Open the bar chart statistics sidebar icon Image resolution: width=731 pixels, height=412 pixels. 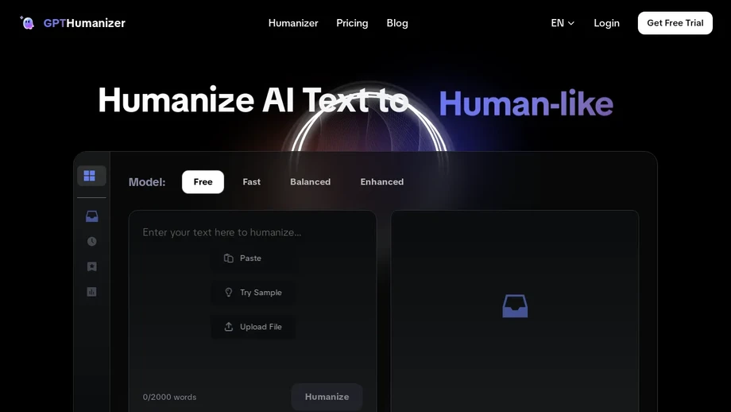tap(92, 292)
